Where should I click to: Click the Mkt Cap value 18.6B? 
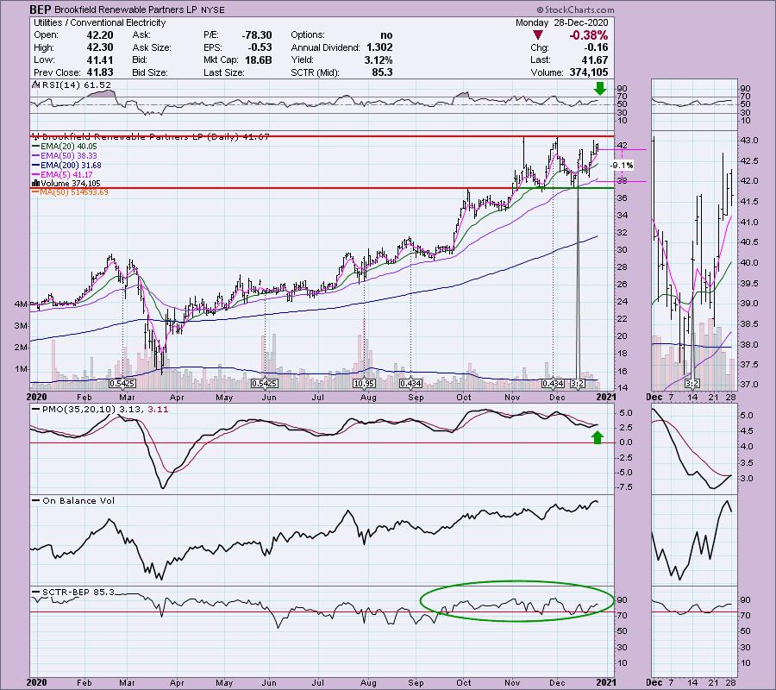pos(258,60)
